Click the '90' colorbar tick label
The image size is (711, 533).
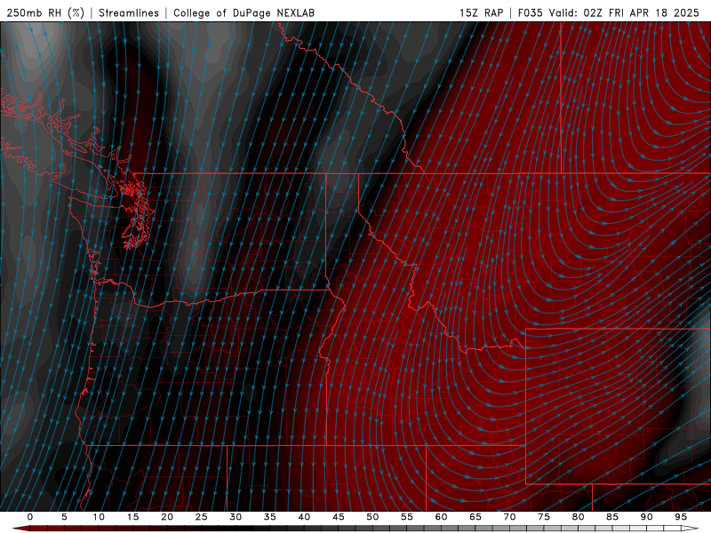pyautogui.click(x=647, y=517)
